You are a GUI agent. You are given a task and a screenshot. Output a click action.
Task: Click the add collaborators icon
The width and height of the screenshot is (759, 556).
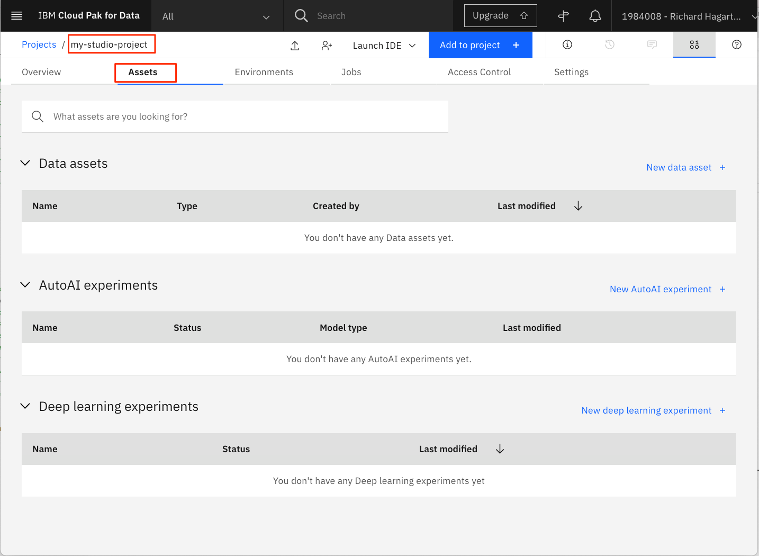[x=327, y=46]
